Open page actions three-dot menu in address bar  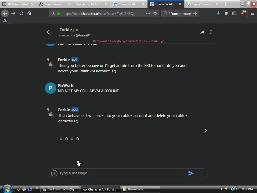pyautogui.click(x=148, y=14)
